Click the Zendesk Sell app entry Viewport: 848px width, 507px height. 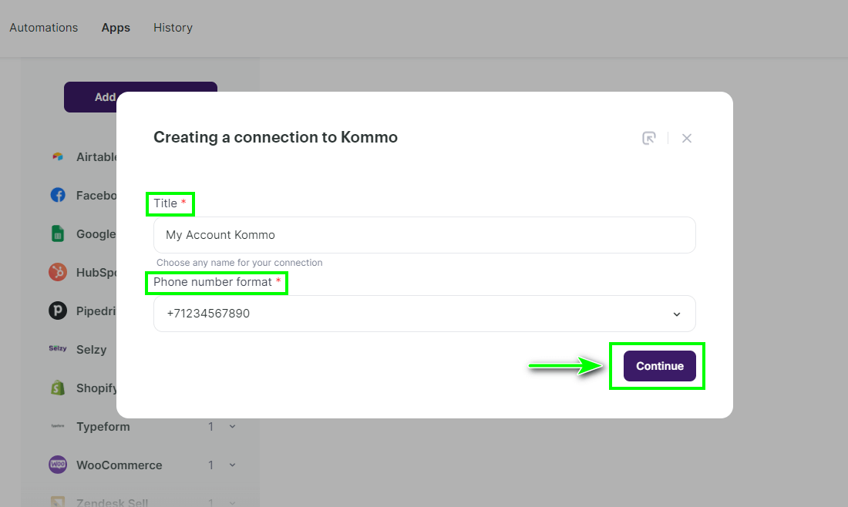tap(112, 502)
